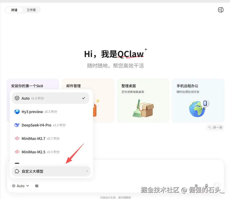The image size is (230, 199).
Task: Click the Notion icon in input bar
Action: coord(37,186)
